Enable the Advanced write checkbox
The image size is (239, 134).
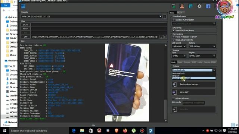click(x=173, y=98)
